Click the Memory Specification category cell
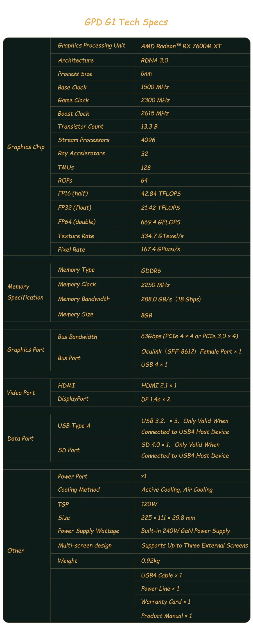253x640 pixels. (26, 292)
